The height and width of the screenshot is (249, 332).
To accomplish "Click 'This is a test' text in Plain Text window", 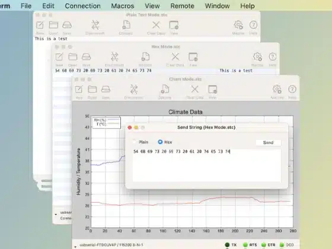I will pyautogui.click(x=51, y=39).
